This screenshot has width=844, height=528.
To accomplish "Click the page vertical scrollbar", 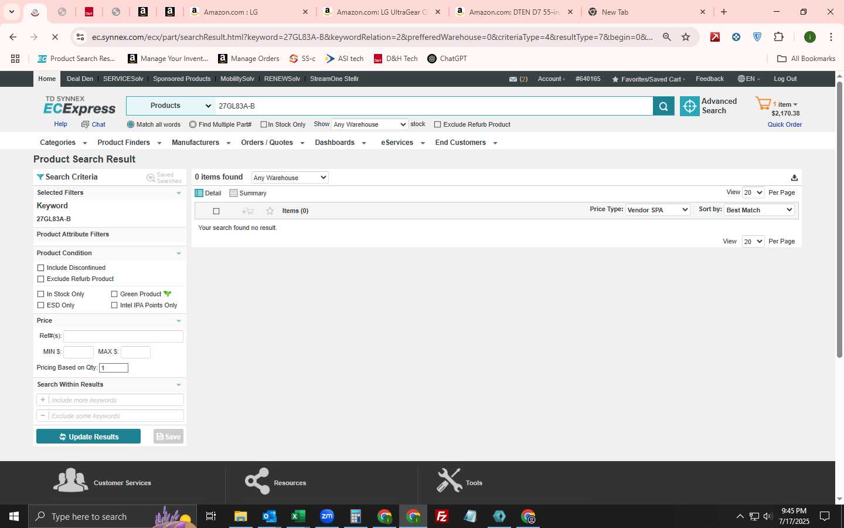I will point(839,219).
